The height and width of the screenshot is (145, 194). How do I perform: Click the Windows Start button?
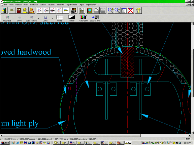click(x=5, y=143)
